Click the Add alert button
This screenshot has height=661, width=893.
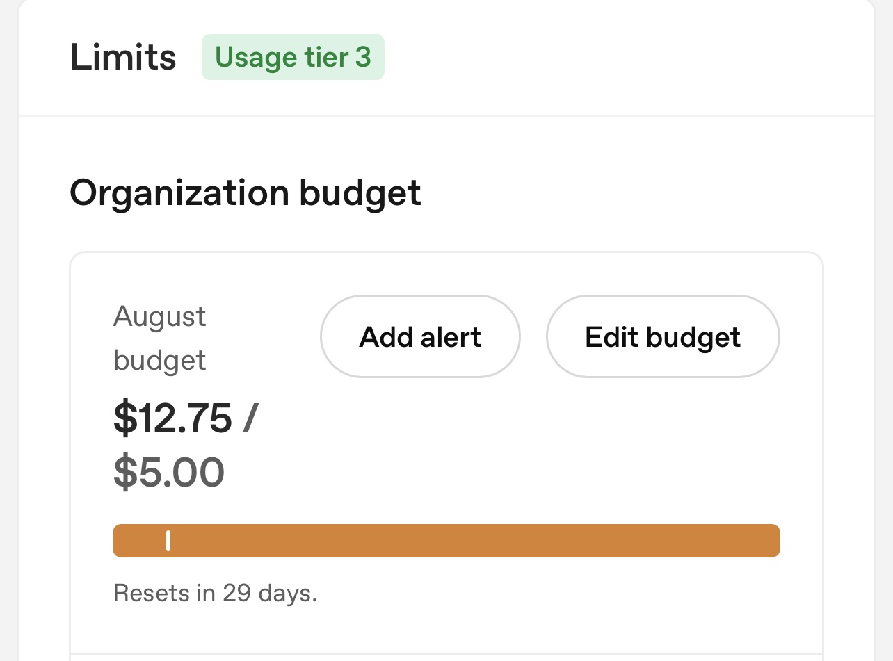point(420,337)
